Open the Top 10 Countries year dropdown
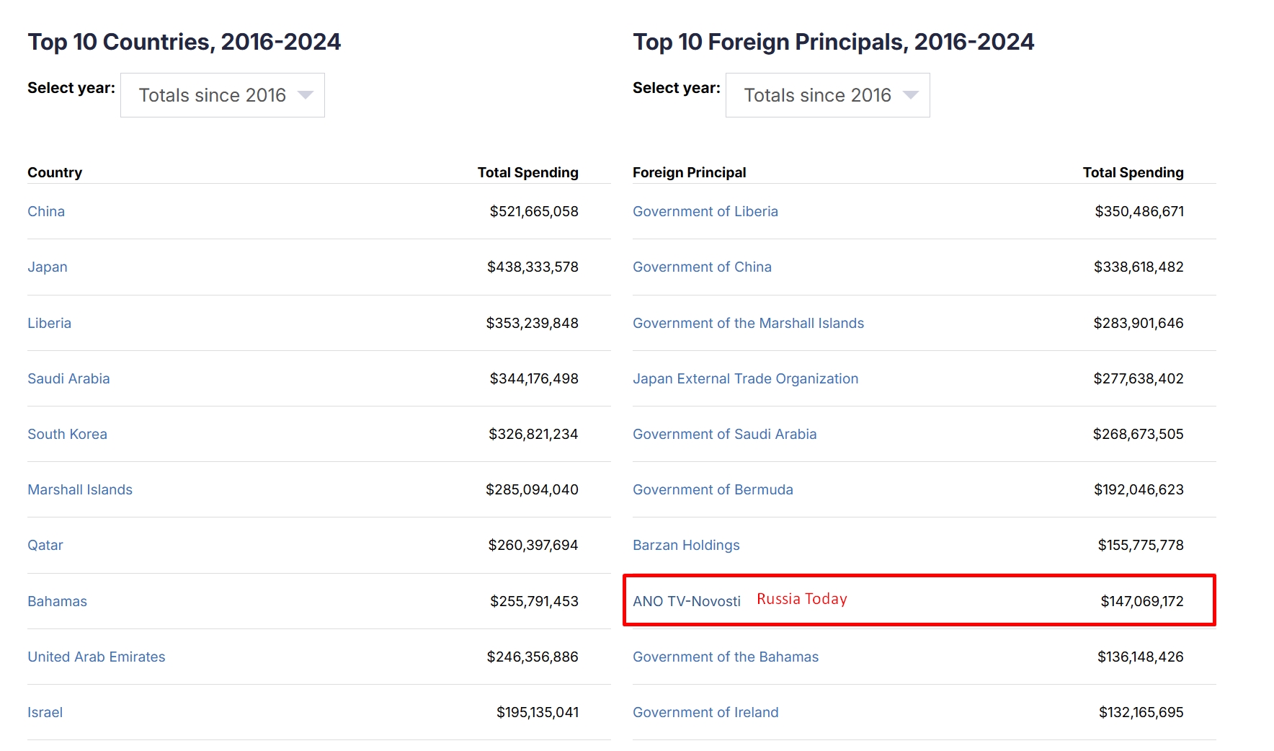 point(223,95)
